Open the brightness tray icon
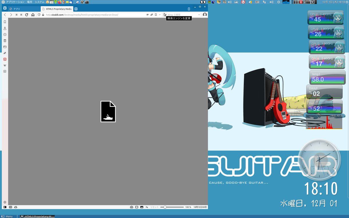The width and height of the screenshot is (349, 218). [x=279, y=2]
